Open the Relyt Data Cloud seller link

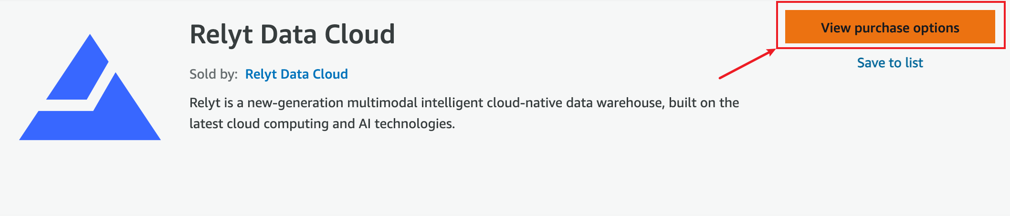(x=296, y=74)
